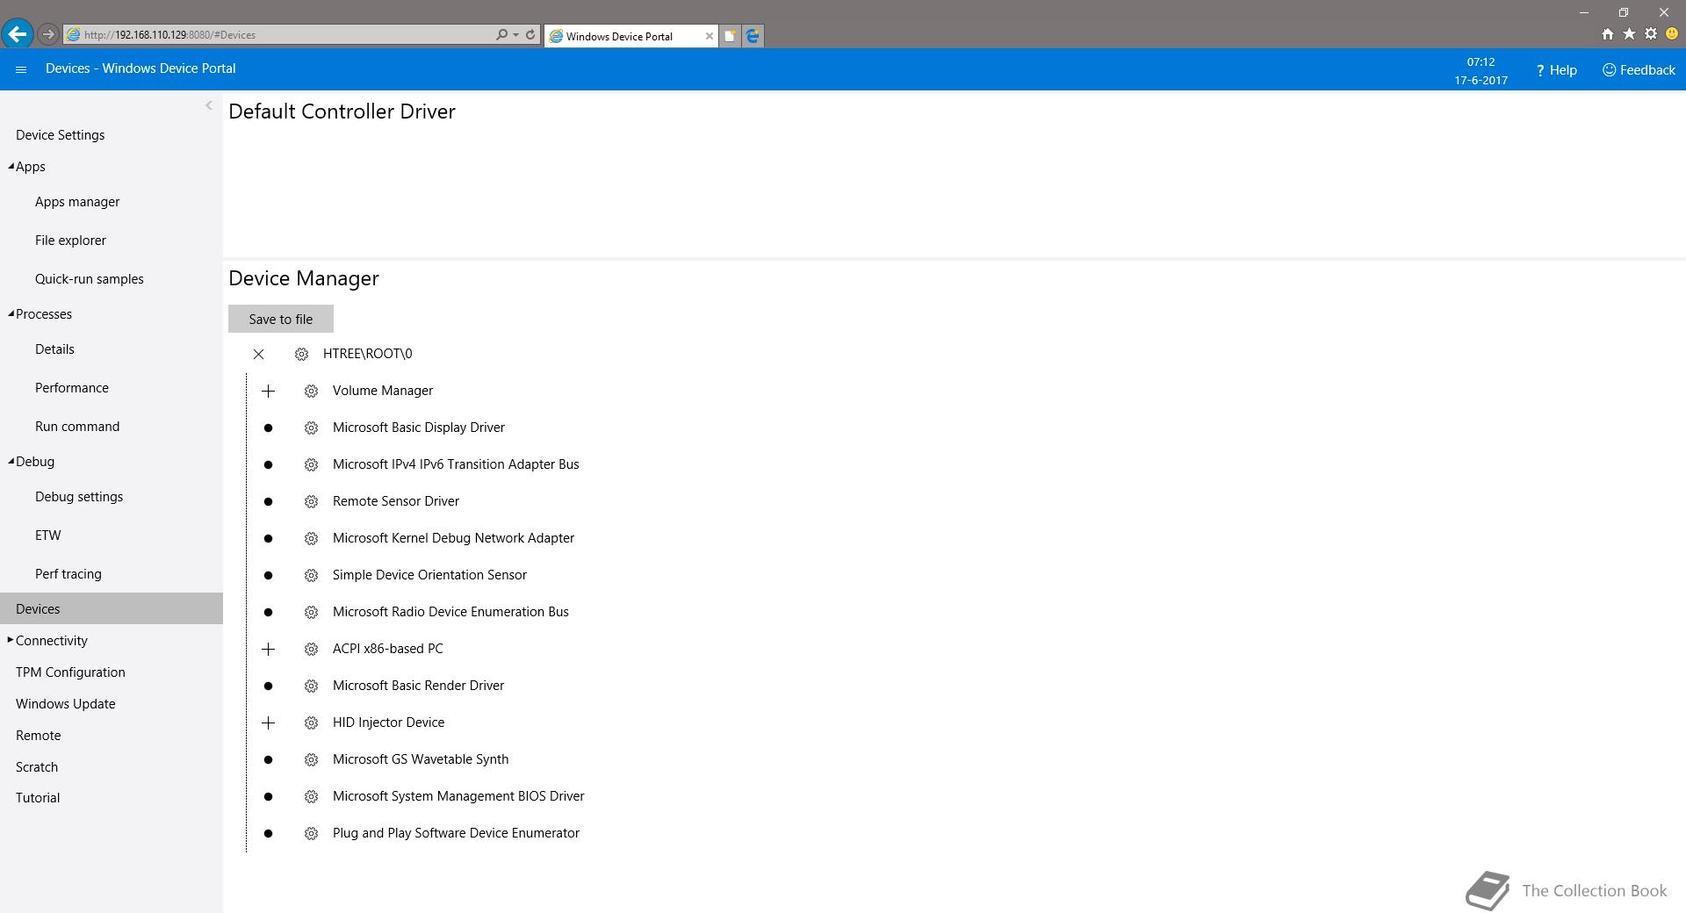Collapse the HTREE\ROOT\0 tree node

pyautogui.click(x=258, y=354)
